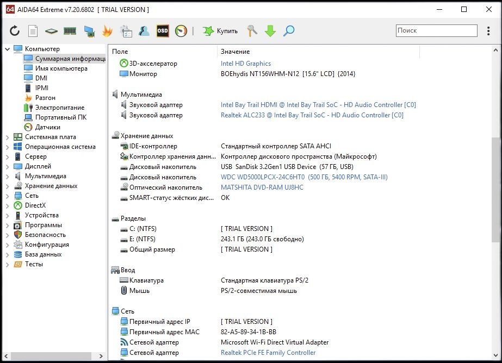Select Суммарная информация in the tree

click(x=64, y=59)
